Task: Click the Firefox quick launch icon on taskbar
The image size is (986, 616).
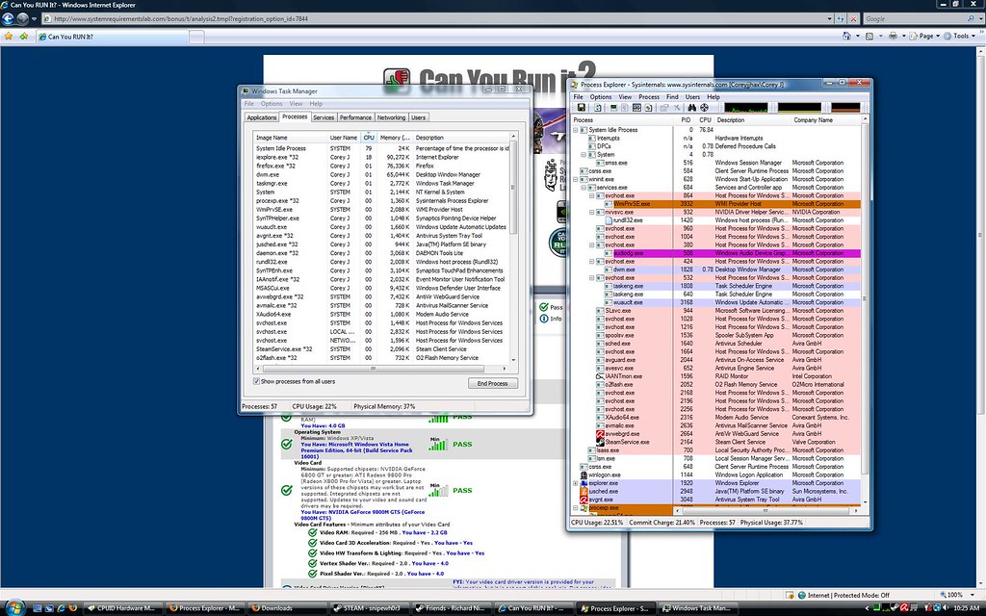Action: click(x=72, y=608)
